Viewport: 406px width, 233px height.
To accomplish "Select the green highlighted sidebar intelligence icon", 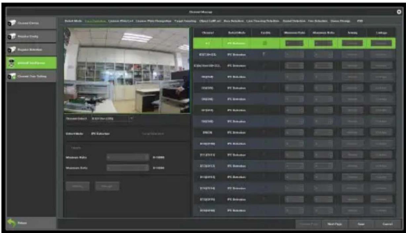I will tap(12, 63).
